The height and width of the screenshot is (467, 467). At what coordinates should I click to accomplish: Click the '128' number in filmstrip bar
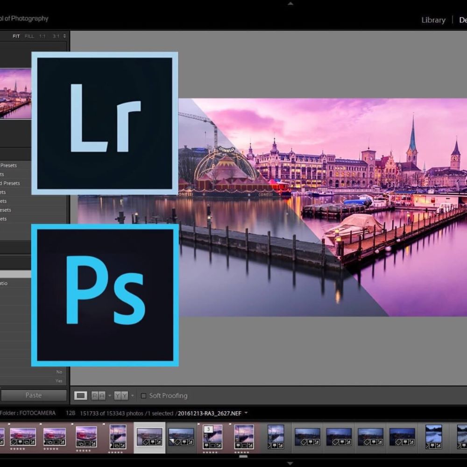point(71,413)
